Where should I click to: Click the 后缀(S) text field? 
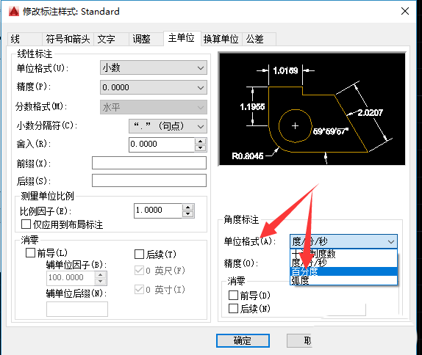[x=149, y=180]
